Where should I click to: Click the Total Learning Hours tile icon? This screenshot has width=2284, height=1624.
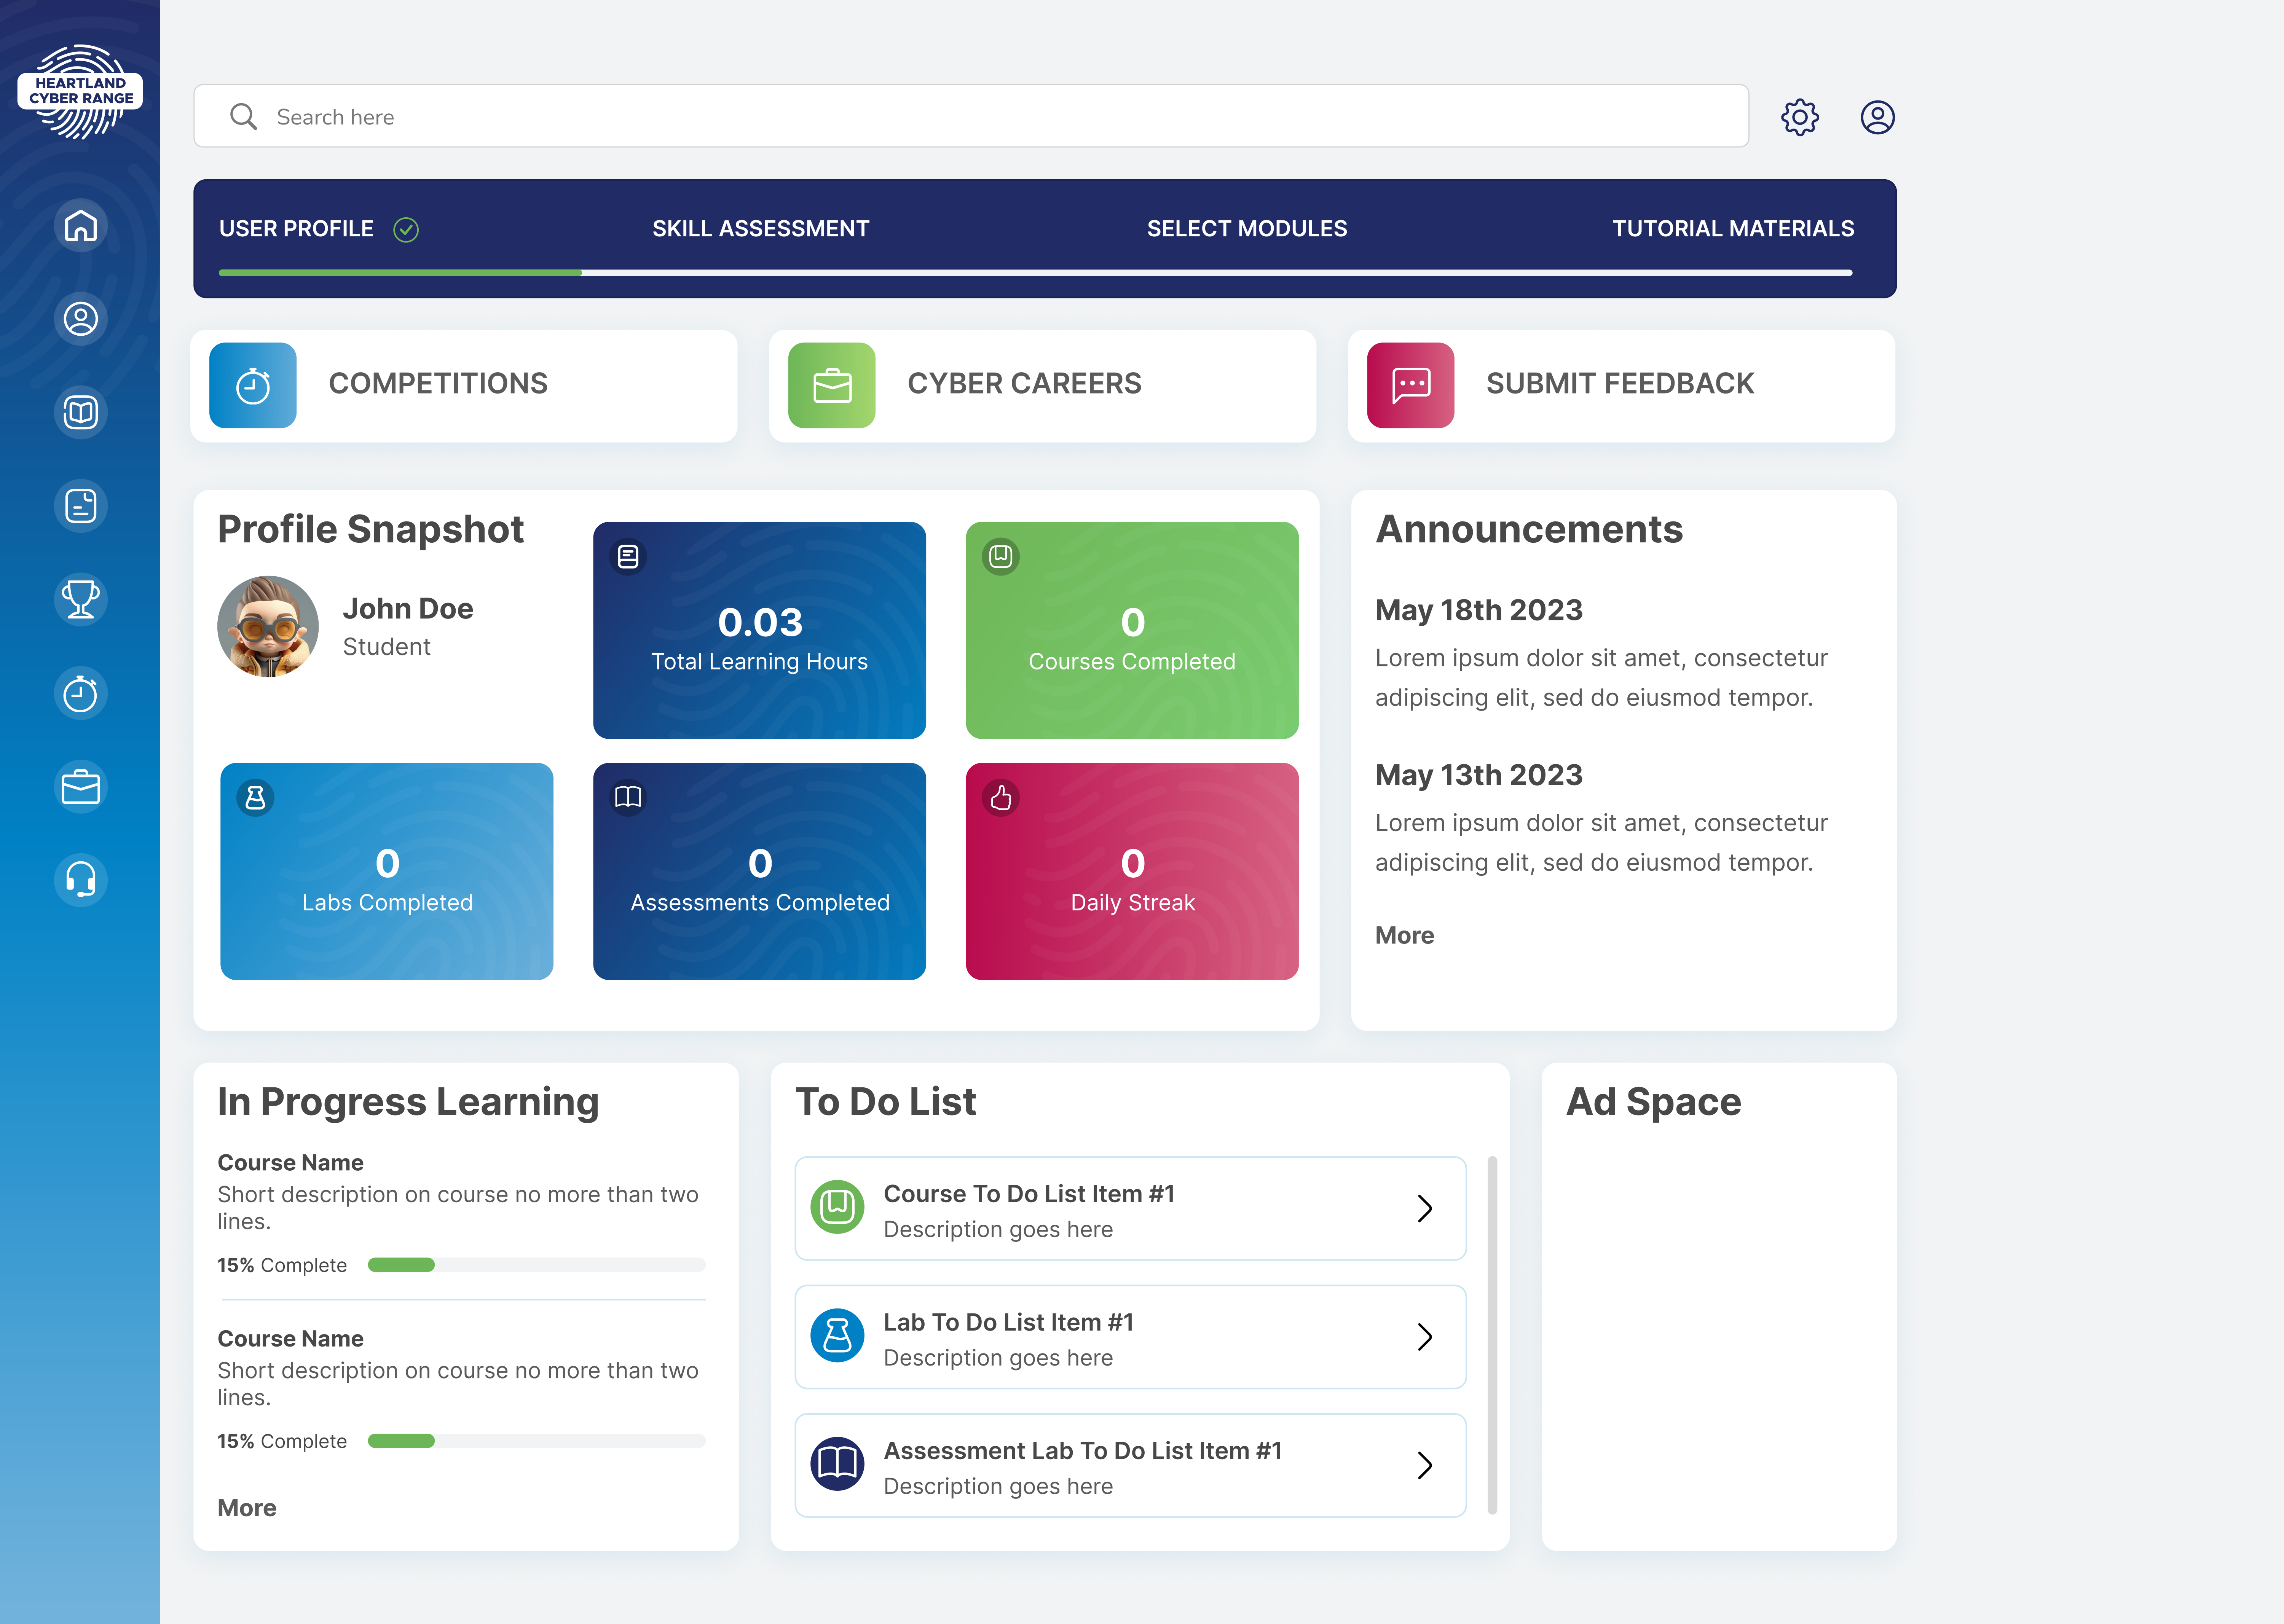628,556
